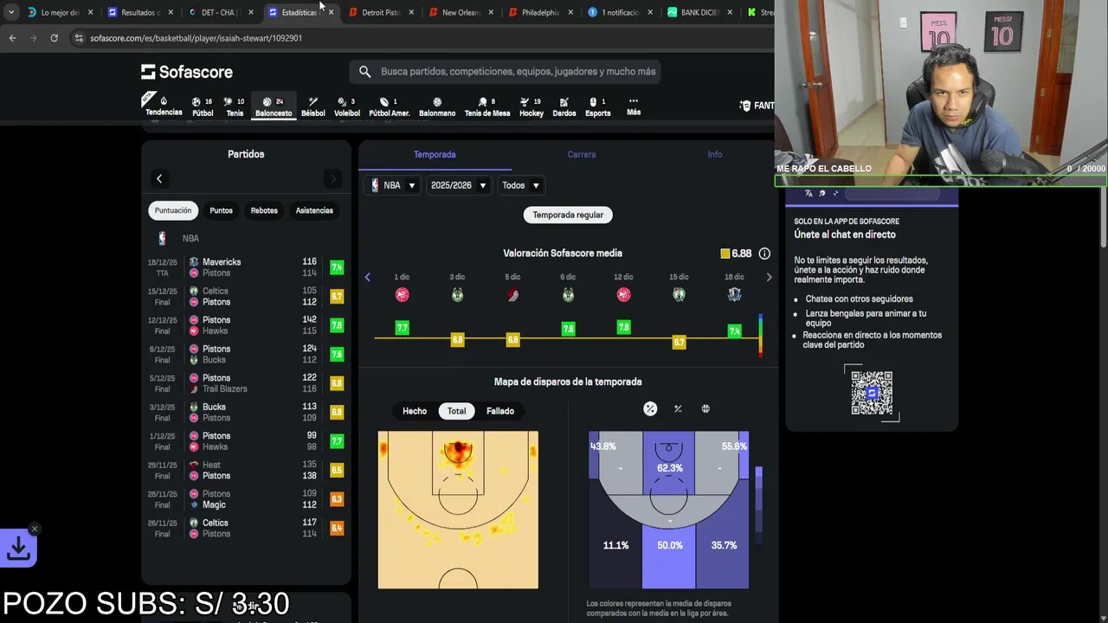Open the NBA league dropdown
This screenshot has height=623, width=1108.
click(x=394, y=185)
